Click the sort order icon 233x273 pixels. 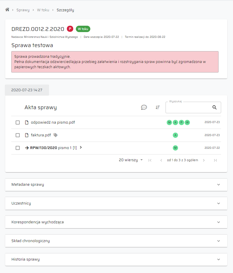(157, 107)
